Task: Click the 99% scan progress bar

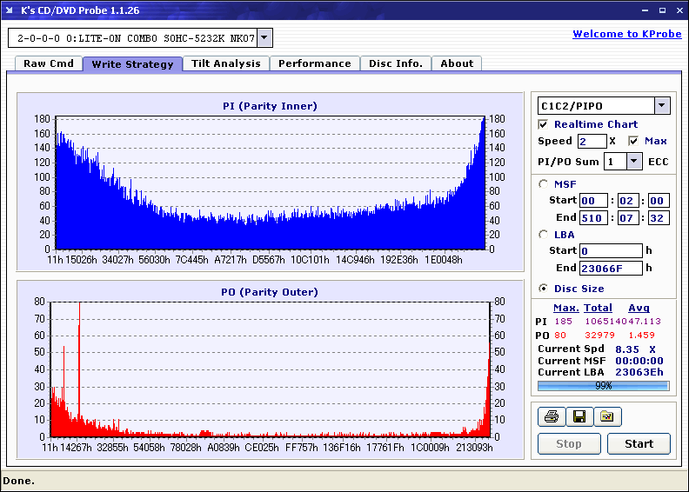Action: click(x=603, y=385)
